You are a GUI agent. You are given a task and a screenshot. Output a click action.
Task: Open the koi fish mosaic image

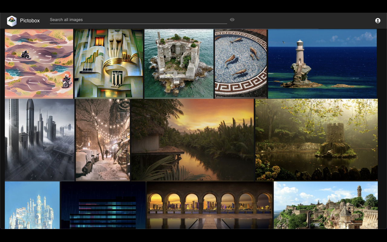tap(241, 64)
